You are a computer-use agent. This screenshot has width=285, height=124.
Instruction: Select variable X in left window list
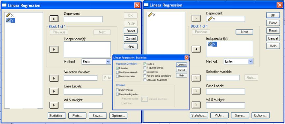click(10, 15)
